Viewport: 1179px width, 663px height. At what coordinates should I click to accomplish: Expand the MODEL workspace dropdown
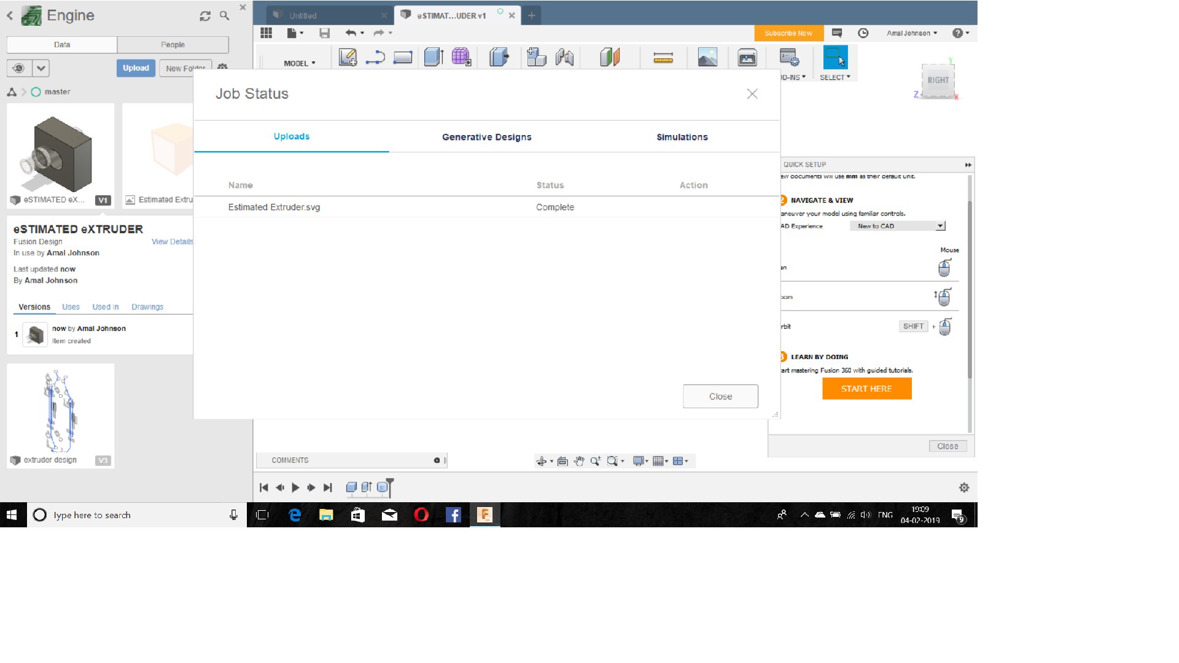coord(300,63)
